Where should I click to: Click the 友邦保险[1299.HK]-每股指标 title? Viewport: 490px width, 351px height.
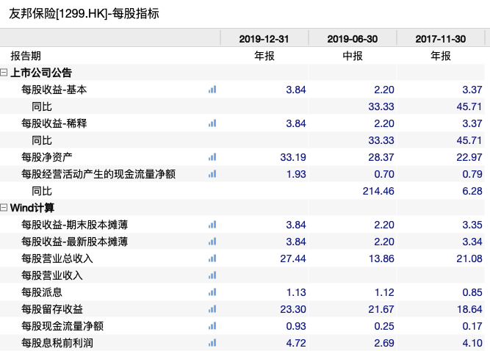click(x=84, y=13)
